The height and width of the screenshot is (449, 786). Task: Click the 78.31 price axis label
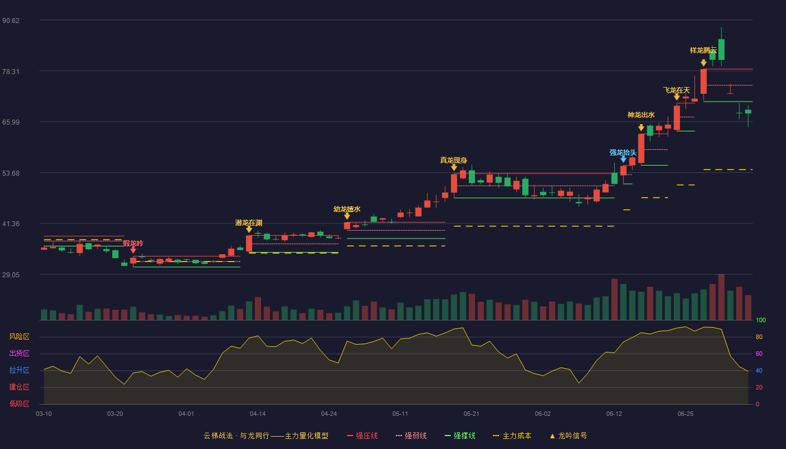11,71
